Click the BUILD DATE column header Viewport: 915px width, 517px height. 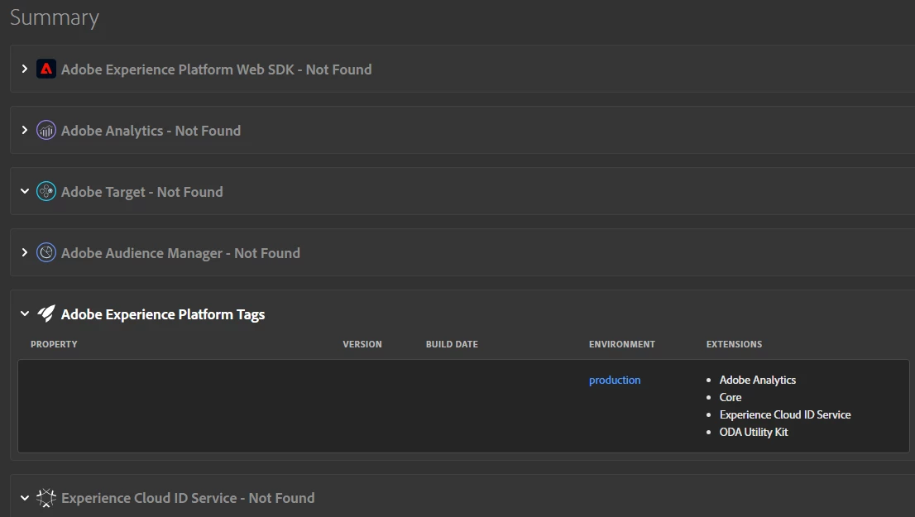[452, 344]
